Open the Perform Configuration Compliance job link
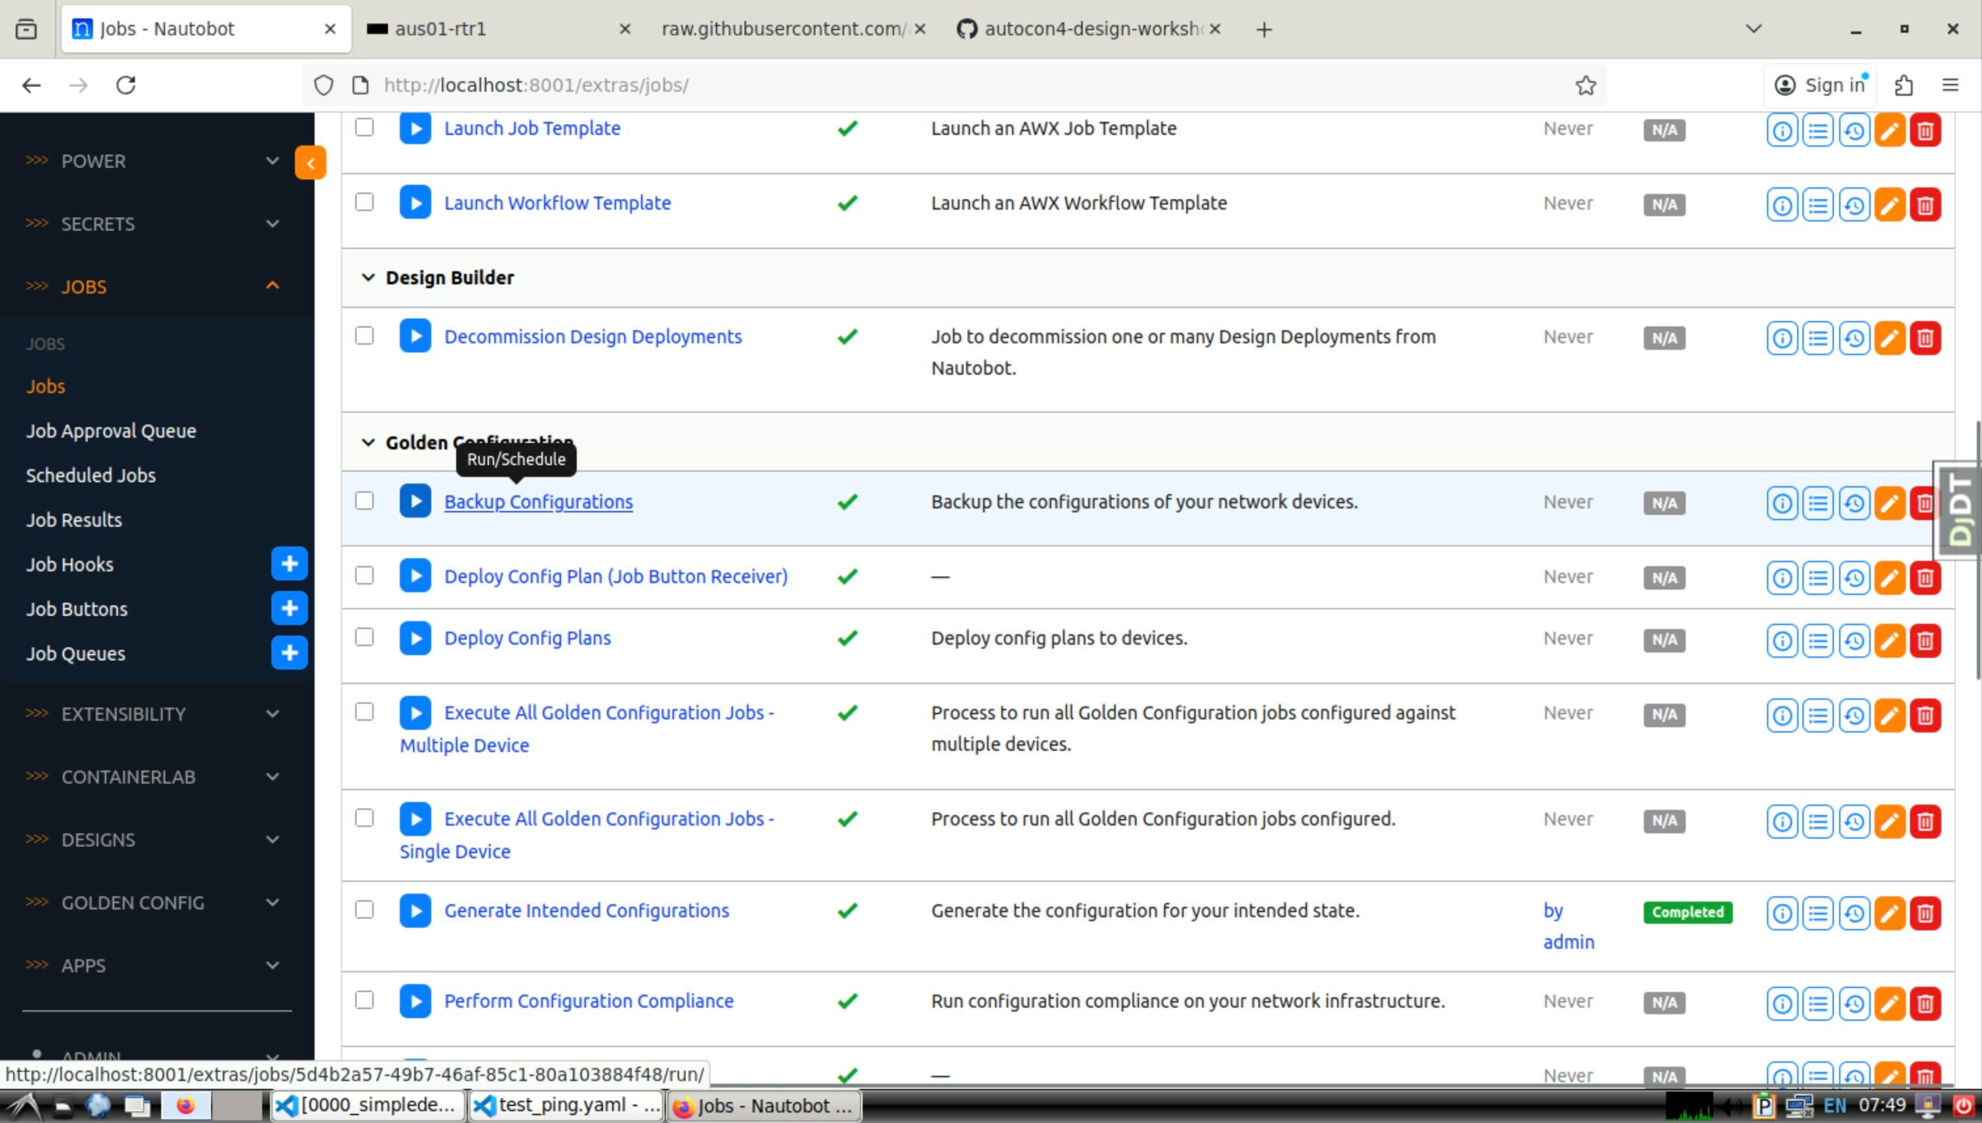 pos(588,1000)
